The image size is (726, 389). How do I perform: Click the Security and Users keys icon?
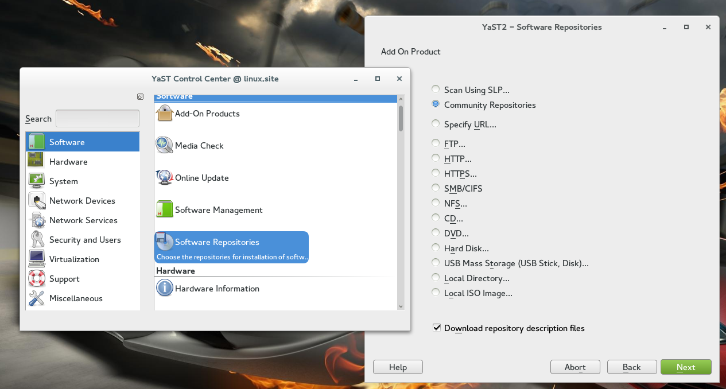pos(36,239)
